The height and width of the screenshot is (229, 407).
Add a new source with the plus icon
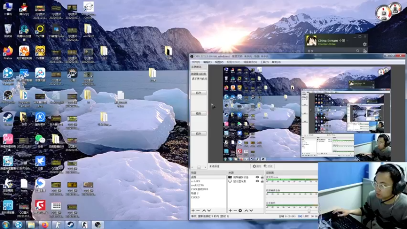230,211
